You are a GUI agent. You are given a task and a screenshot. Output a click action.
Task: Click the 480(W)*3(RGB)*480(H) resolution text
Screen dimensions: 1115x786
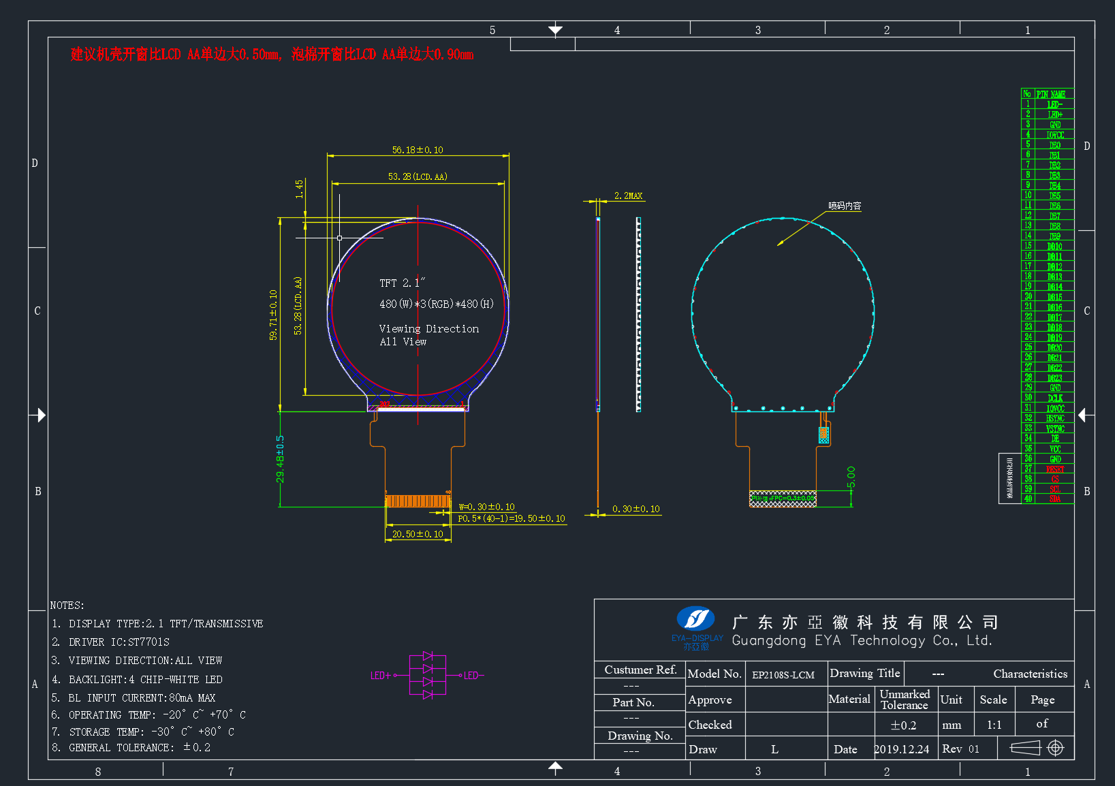click(x=437, y=304)
